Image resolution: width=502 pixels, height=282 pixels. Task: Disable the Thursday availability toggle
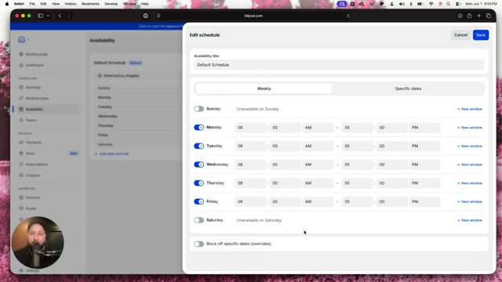(x=198, y=183)
